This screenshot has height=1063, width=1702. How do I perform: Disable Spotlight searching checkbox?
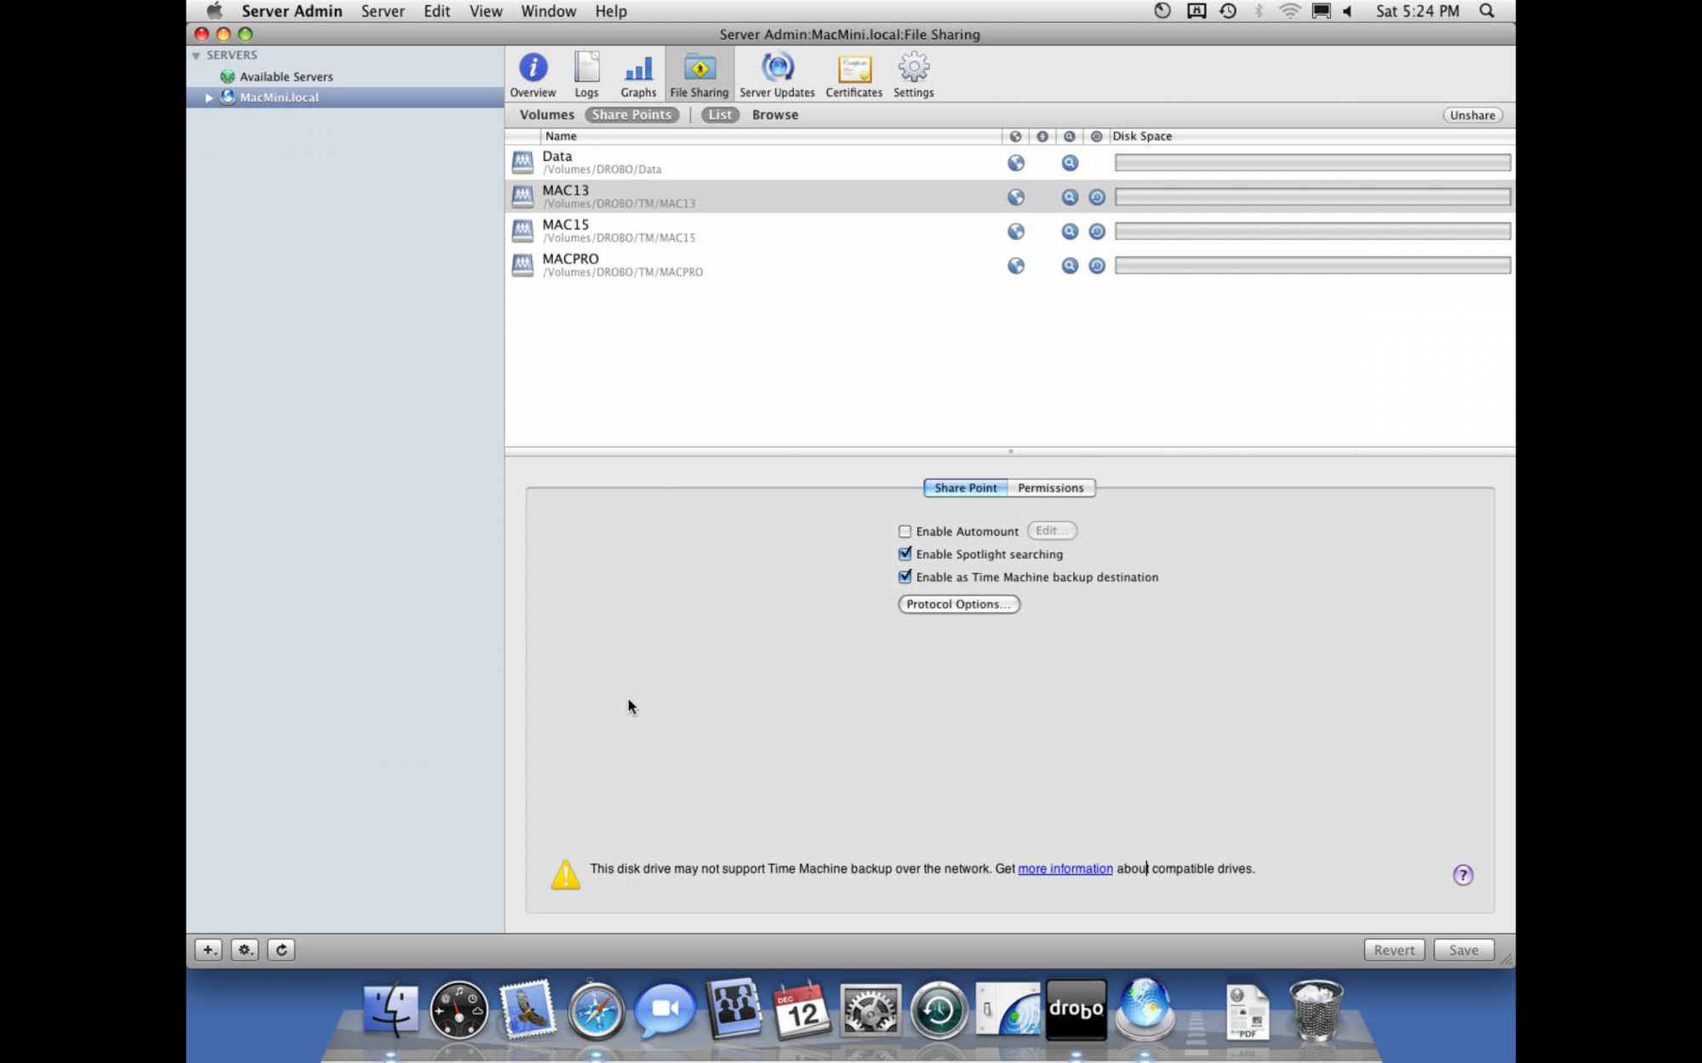tap(905, 554)
